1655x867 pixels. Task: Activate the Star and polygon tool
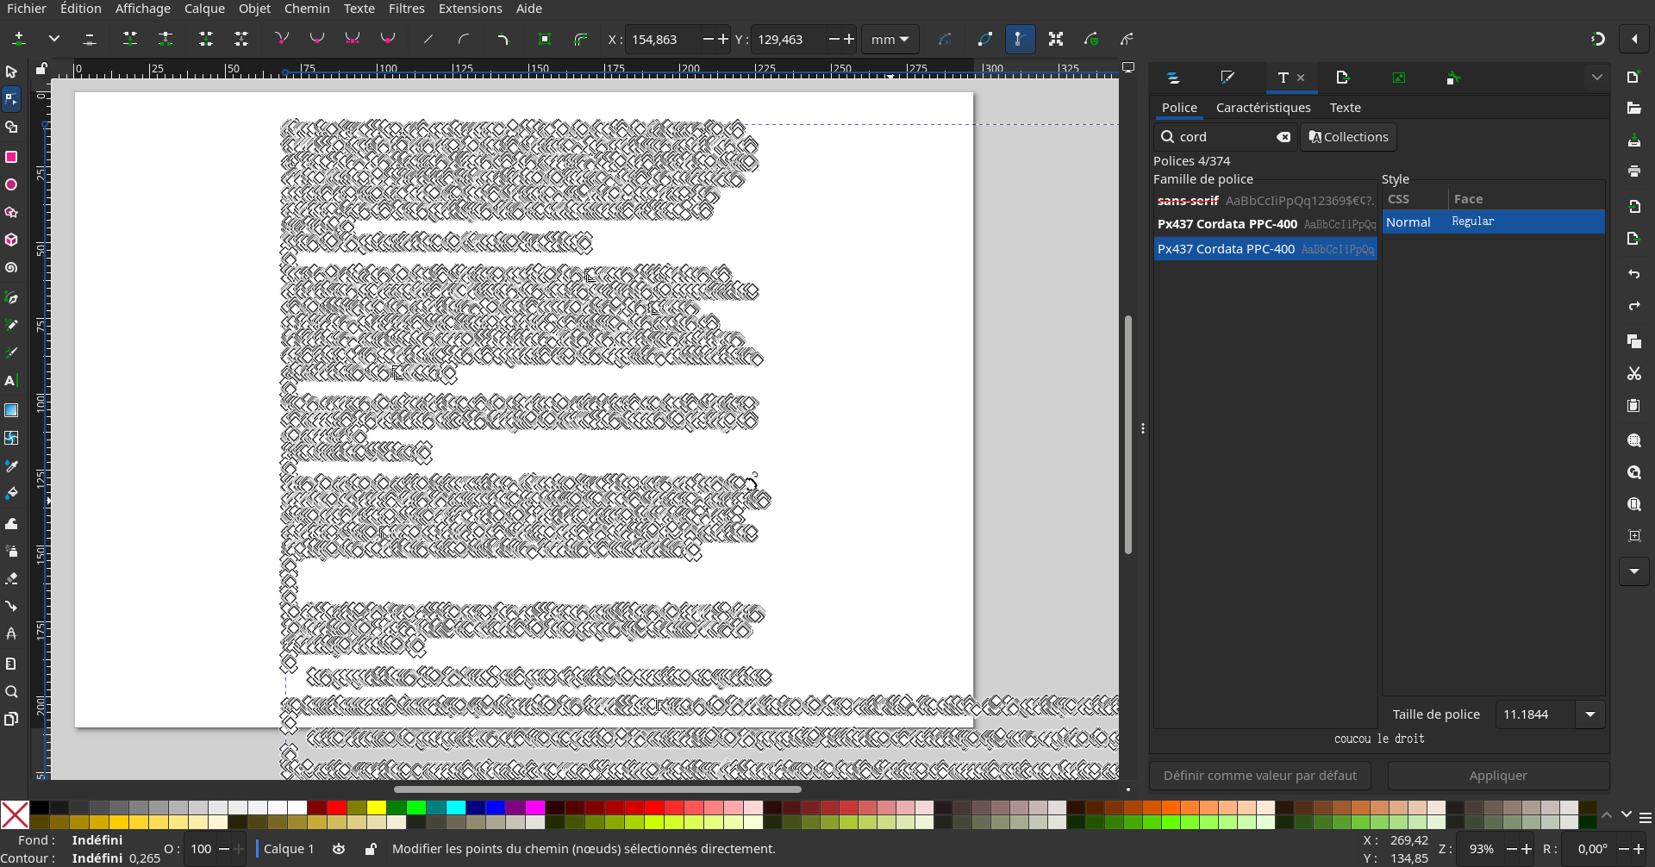11,213
